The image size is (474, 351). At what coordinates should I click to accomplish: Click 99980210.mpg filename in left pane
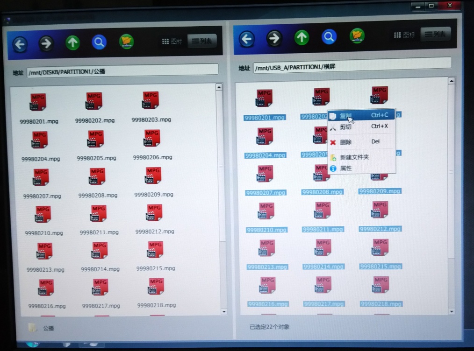[44, 233]
